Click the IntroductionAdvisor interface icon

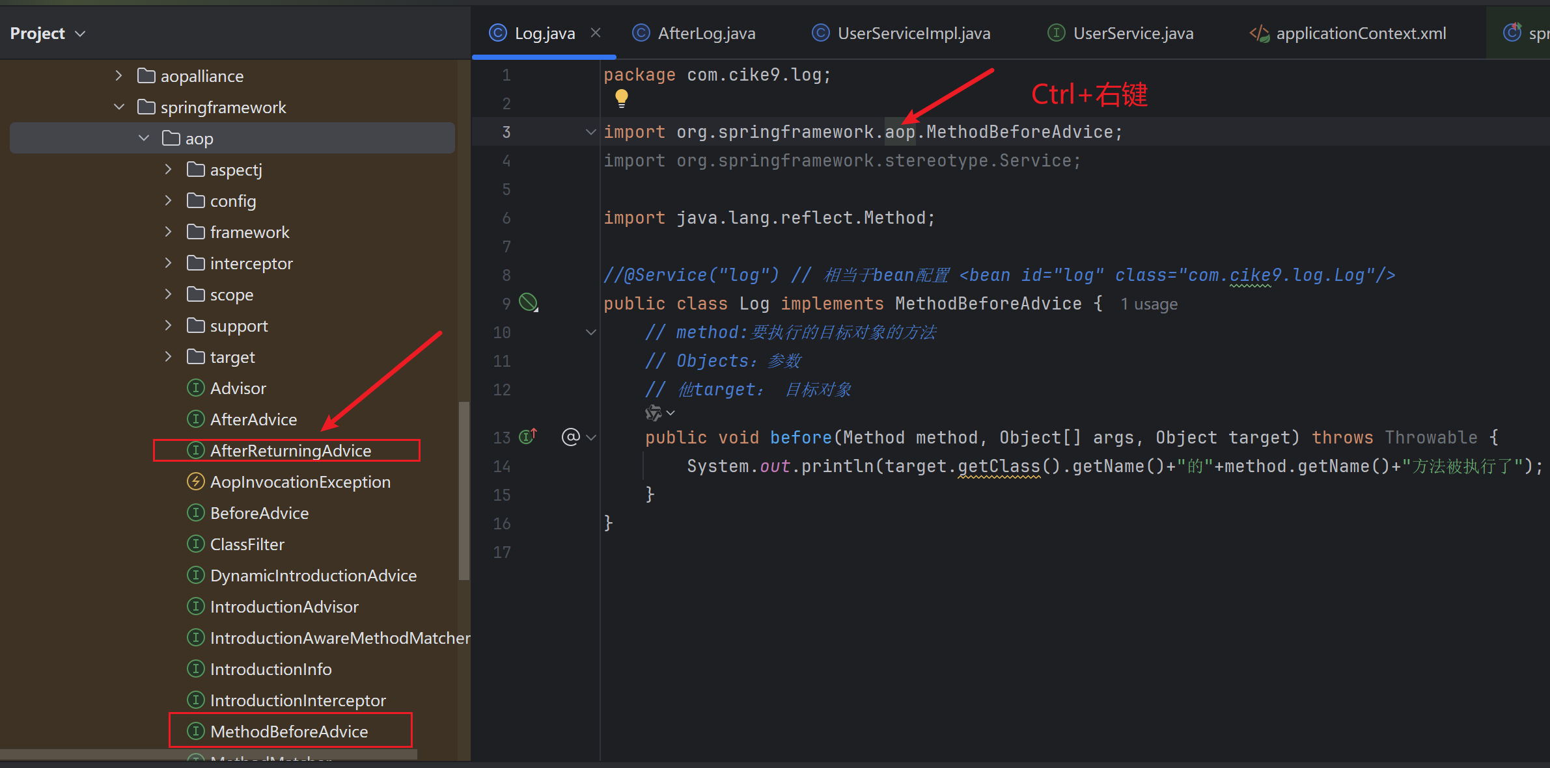[x=196, y=607]
